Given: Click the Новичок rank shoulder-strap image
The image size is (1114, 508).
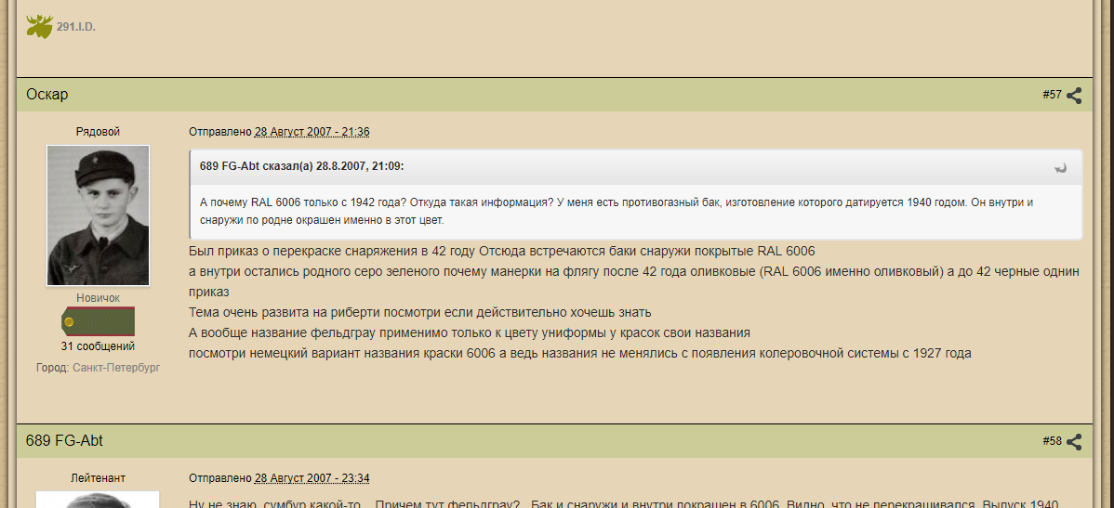Looking at the screenshot, I should point(98,321).
